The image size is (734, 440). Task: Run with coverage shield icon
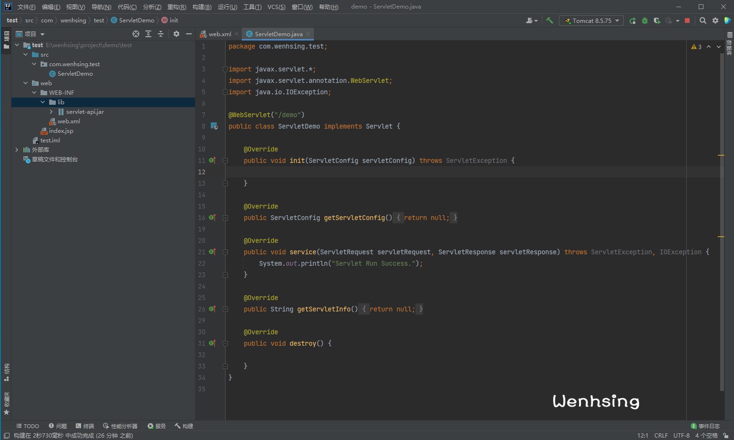pyautogui.click(x=657, y=20)
